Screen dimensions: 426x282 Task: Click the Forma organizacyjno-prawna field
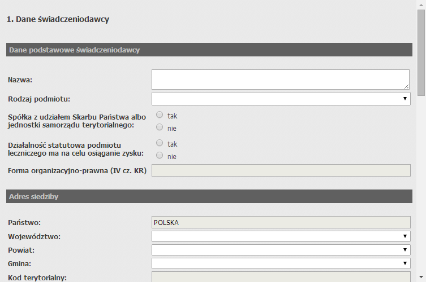tap(281, 170)
